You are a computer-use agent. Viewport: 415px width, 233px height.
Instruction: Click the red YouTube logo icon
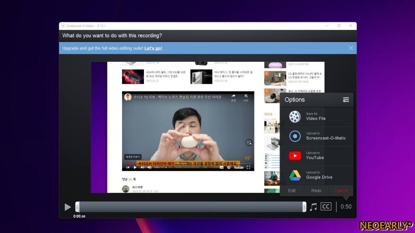point(295,156)
